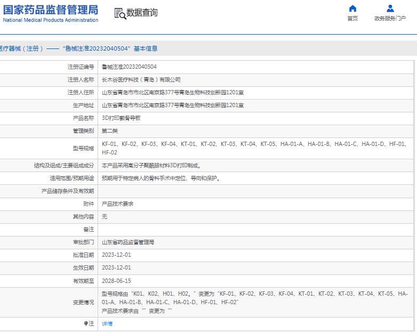
Task: Click the 适用范围/预期用途 label
Action: [72, 178]
